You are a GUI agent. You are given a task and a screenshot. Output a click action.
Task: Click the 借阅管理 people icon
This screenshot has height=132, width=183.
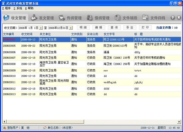[90, 18]
